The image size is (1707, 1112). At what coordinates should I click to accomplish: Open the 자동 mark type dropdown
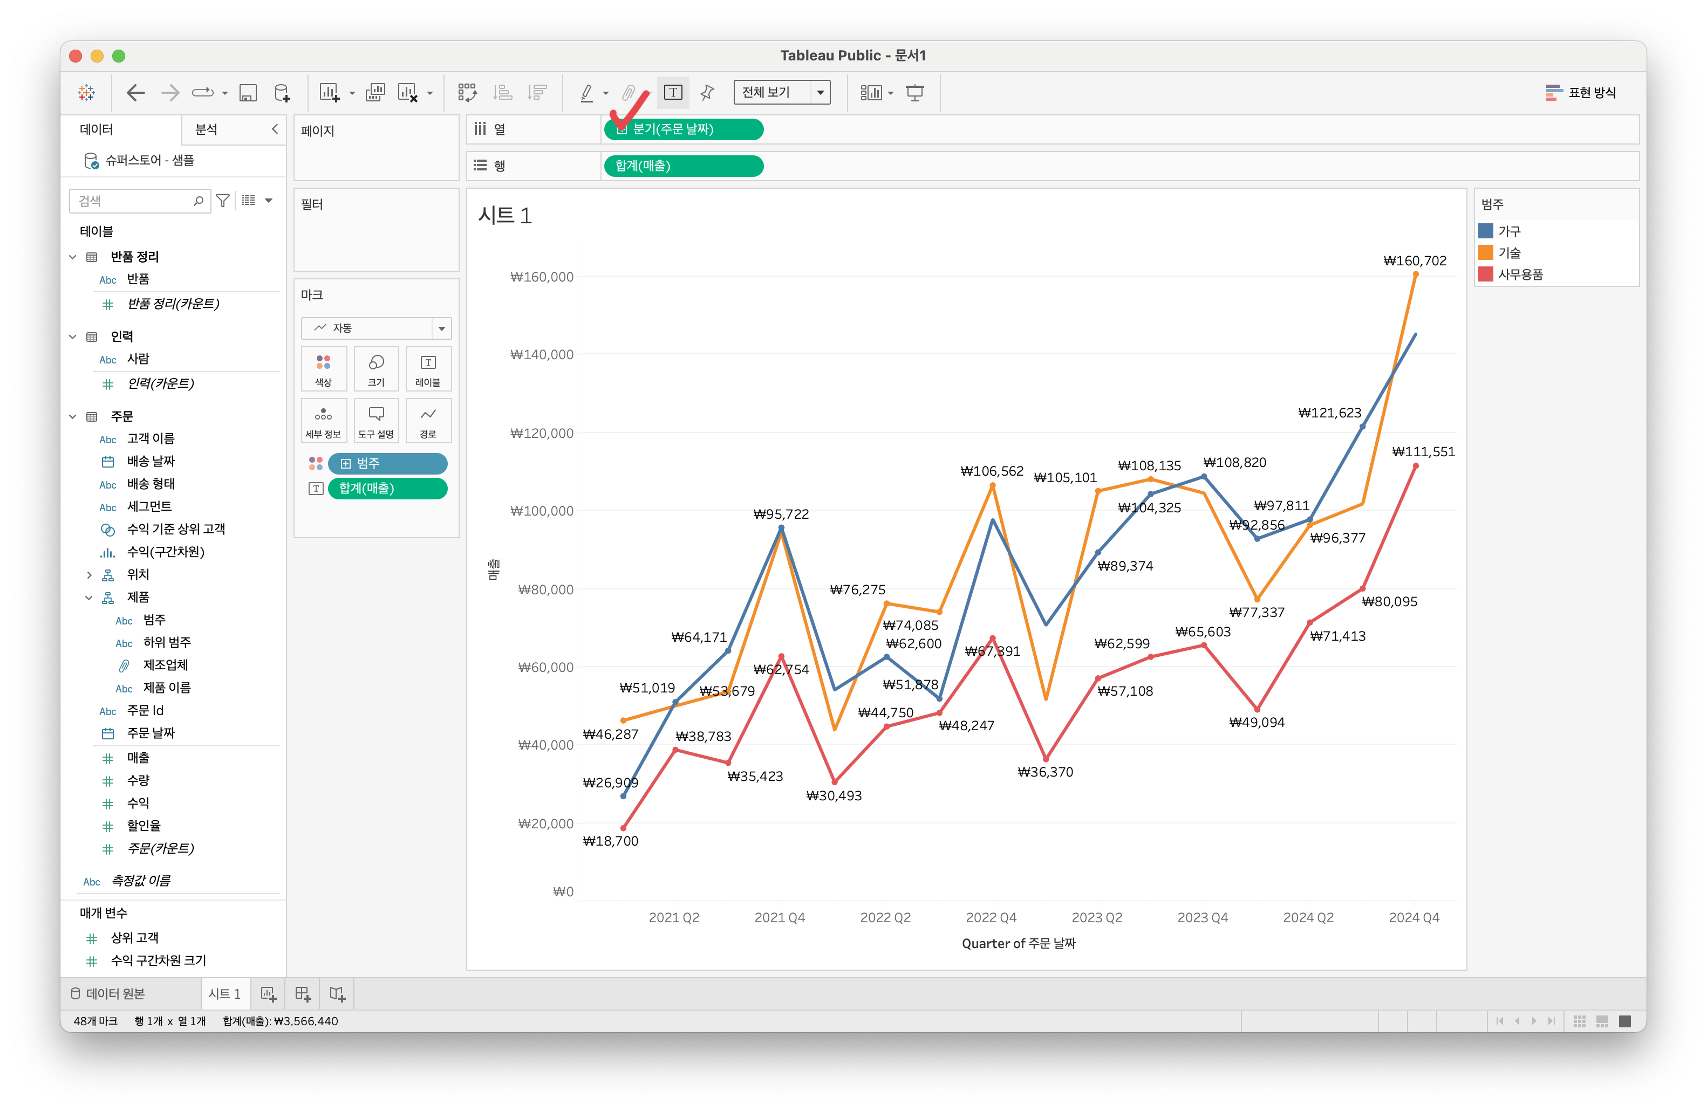tap(376, 328)
